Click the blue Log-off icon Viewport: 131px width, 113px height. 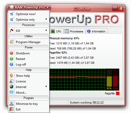click(12, 64)
